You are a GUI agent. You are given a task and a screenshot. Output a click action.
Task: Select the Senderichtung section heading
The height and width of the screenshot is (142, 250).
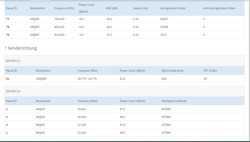[22, 48]
